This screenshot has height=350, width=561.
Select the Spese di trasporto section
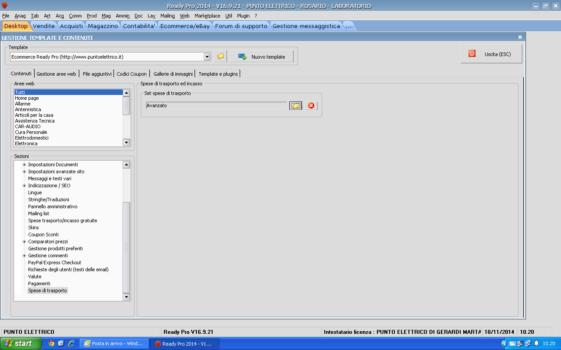tap(48, 290)
